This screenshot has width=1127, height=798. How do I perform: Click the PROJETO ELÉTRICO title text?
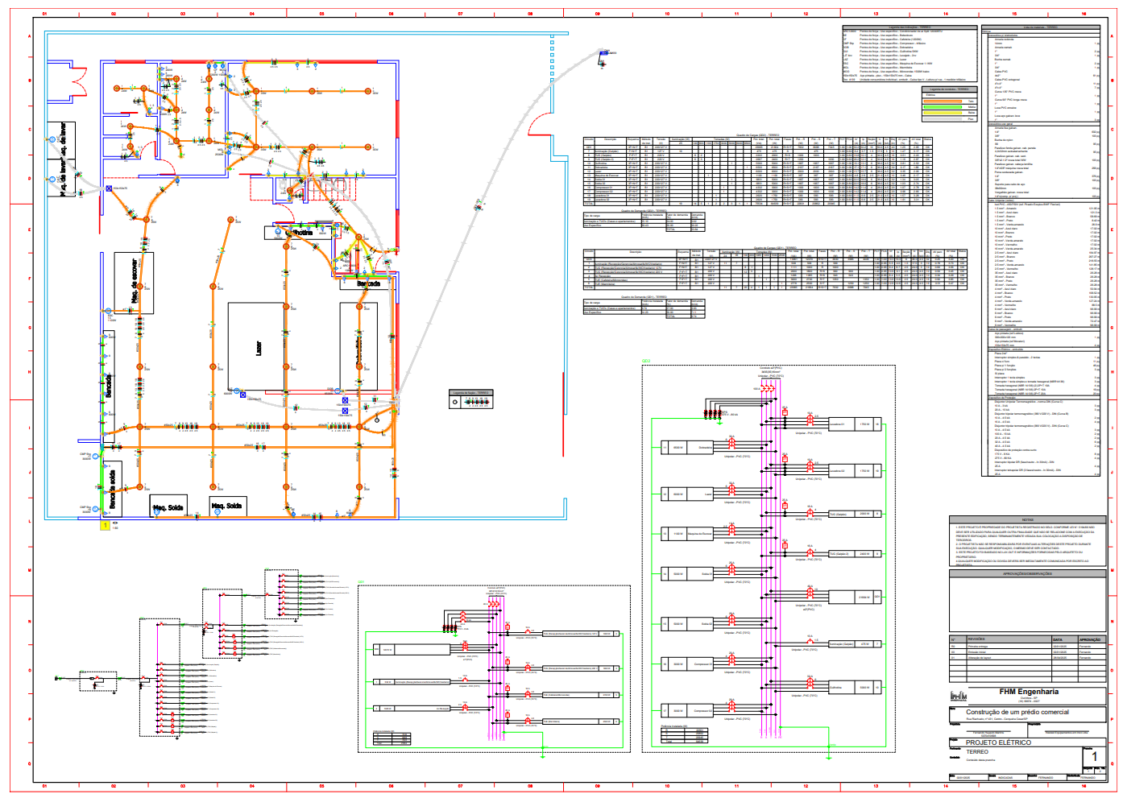point(998,742)
